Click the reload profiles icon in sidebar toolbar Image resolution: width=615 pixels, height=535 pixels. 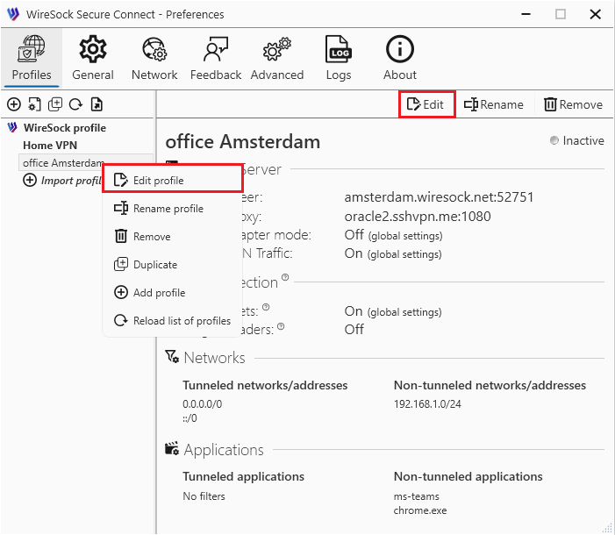(75, 104)
